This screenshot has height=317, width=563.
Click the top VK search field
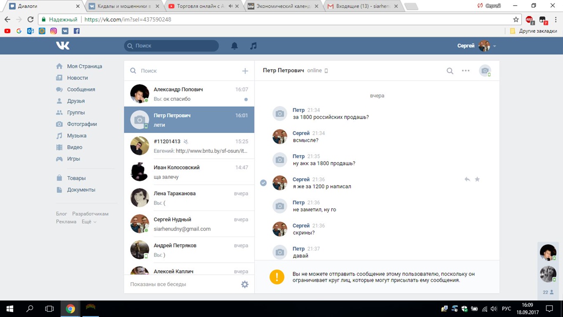coord(172,46)
